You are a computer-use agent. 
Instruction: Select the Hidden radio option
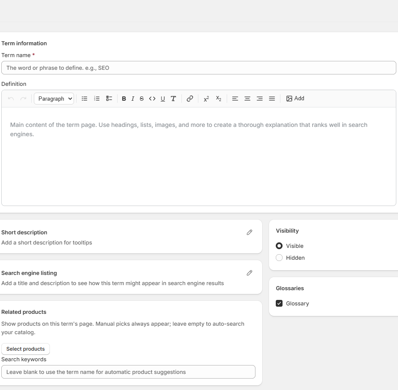(279, 258)
